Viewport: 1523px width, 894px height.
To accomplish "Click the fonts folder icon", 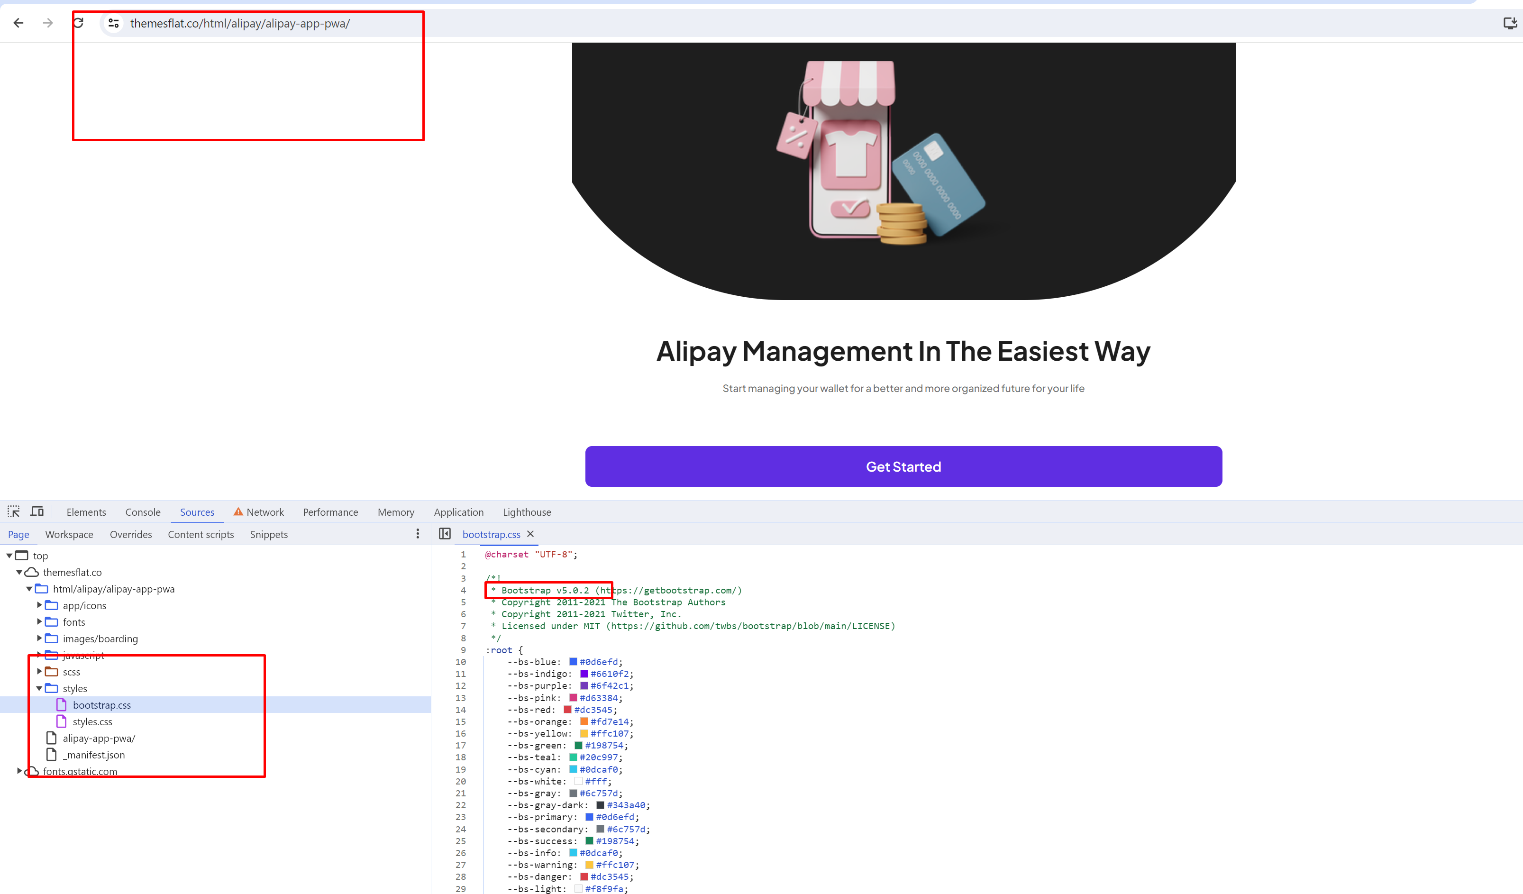I will point(52,621).
